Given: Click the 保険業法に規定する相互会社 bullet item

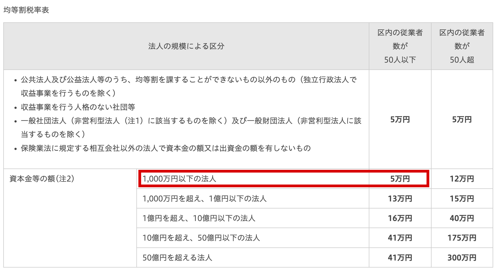Looking at the screenshot, I should pos(166,148).
